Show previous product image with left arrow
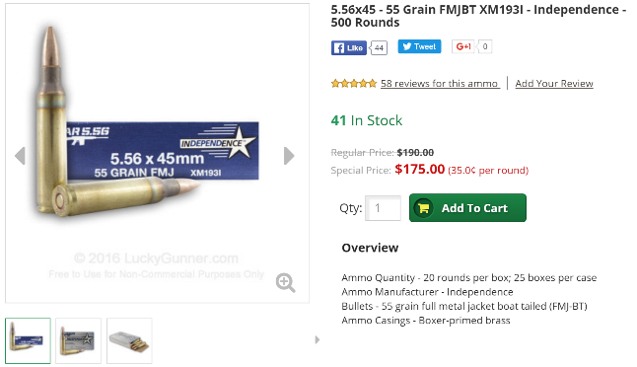This screenshot has height=367, width=637. tap(20, 156)
